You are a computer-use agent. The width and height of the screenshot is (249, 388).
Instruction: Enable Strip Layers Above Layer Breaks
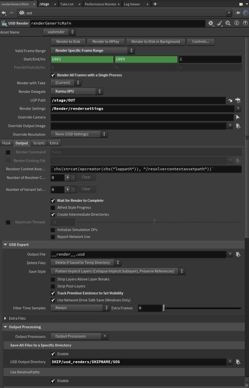(x=53, y=279)
